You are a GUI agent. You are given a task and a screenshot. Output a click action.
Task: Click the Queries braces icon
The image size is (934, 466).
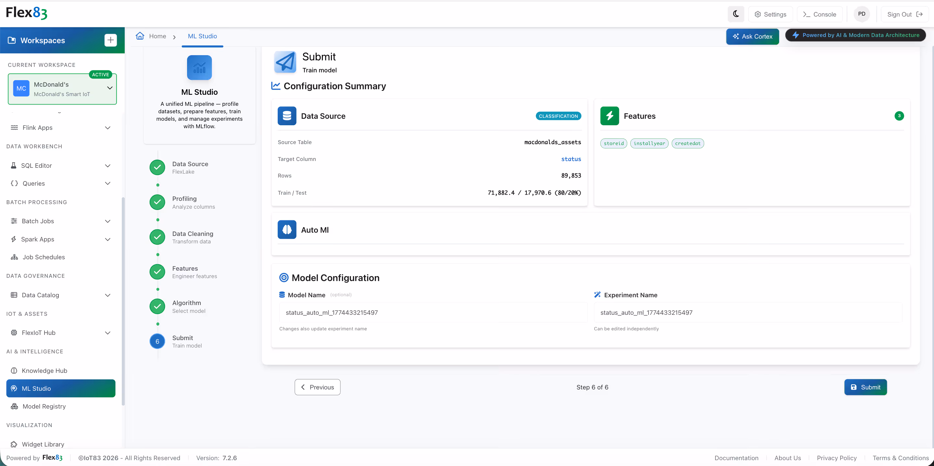pyautogui.click(x=14, y=183)
